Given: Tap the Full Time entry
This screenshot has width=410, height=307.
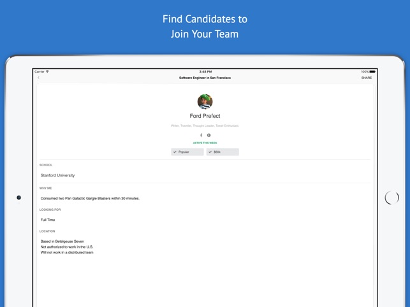Looking at the screenshot, I should tap(48, 220).
